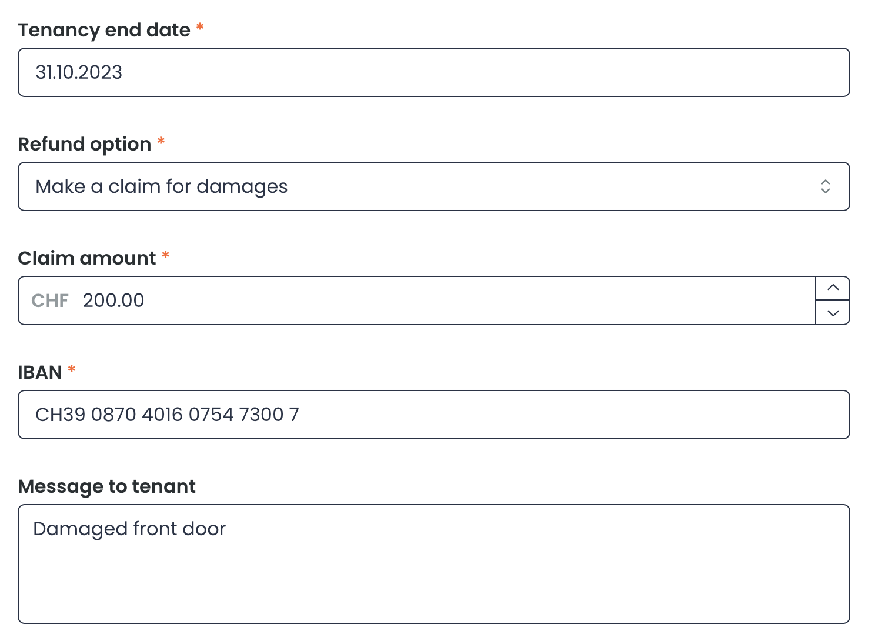
Task: Click the chevron on Make a claim for damages
Action: [x=826, y=186]
